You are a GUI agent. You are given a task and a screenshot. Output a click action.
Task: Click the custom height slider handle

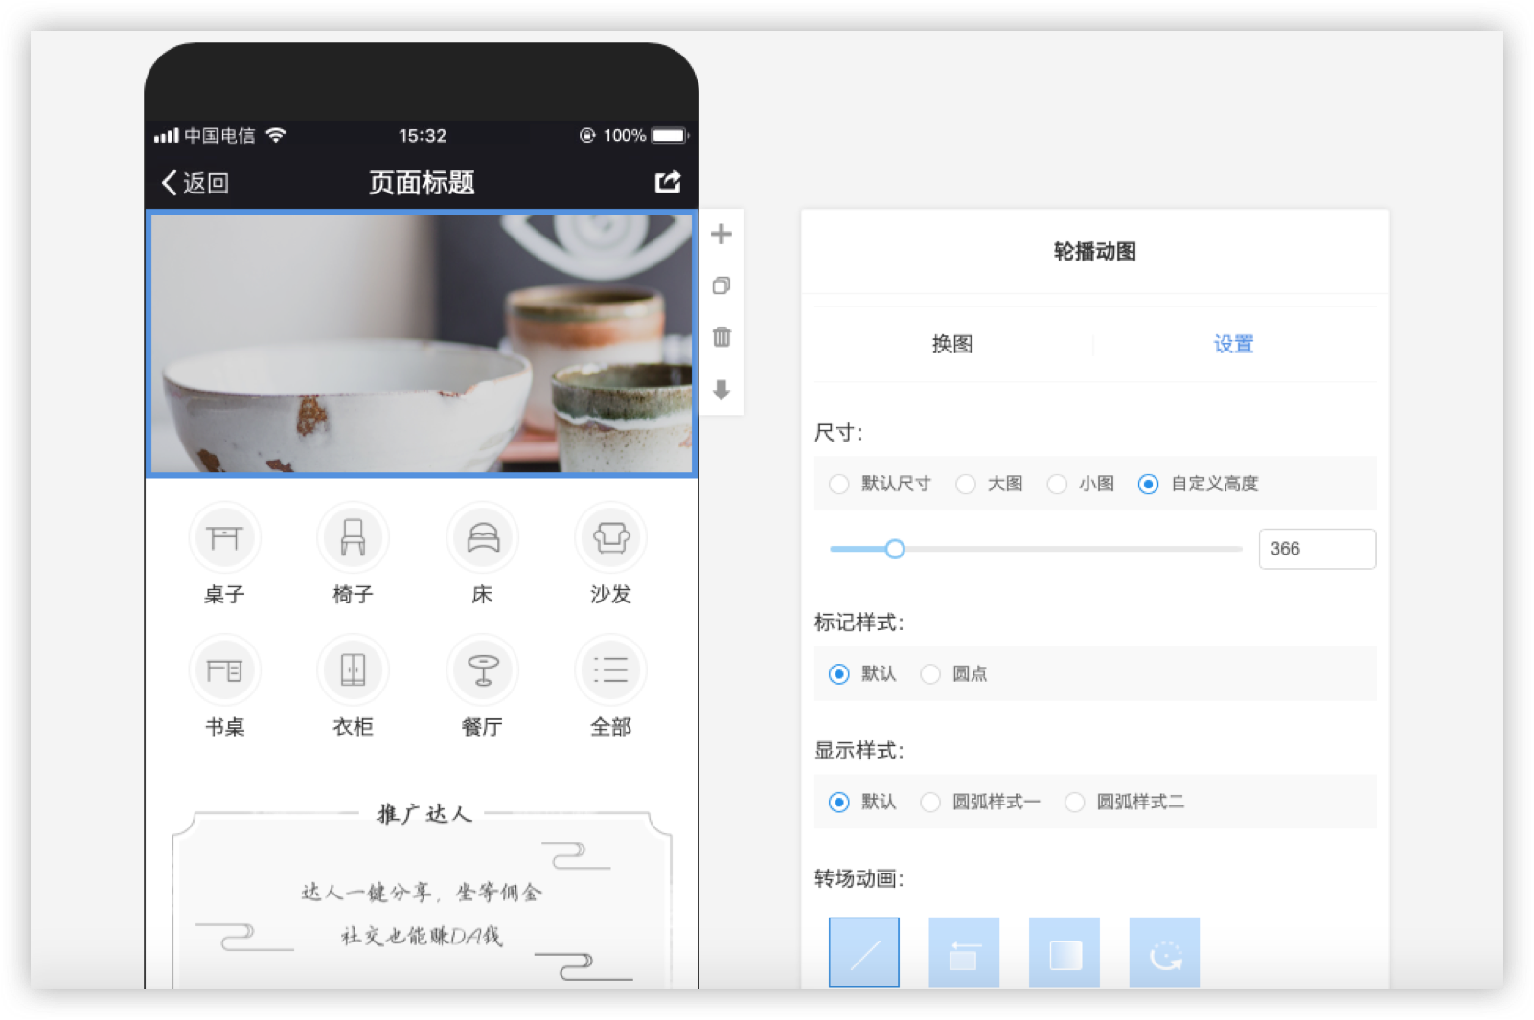tap(895, 549)
